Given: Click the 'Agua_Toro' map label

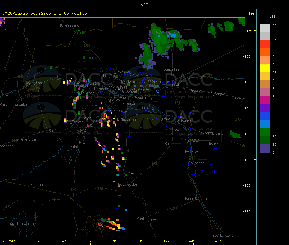Looking at the screenshot, I should click(34, 83).
